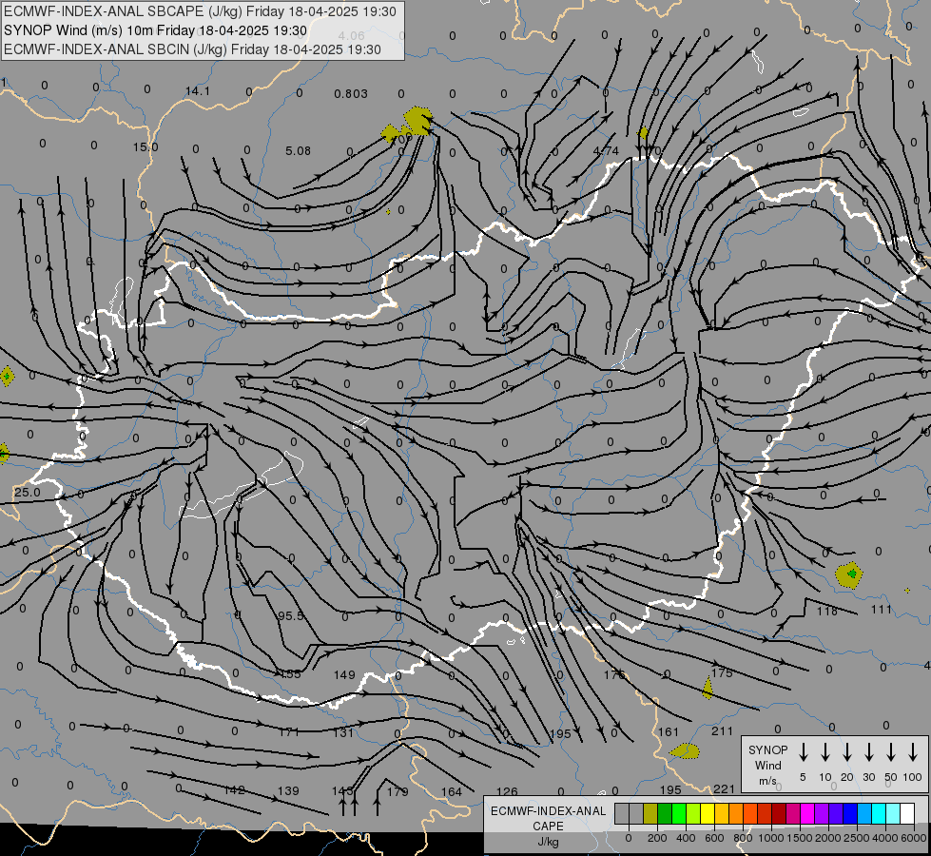The image size is (931, 856).
Task: Click the 1000 tick label on CAPE scale
Action: coord(771,838)
